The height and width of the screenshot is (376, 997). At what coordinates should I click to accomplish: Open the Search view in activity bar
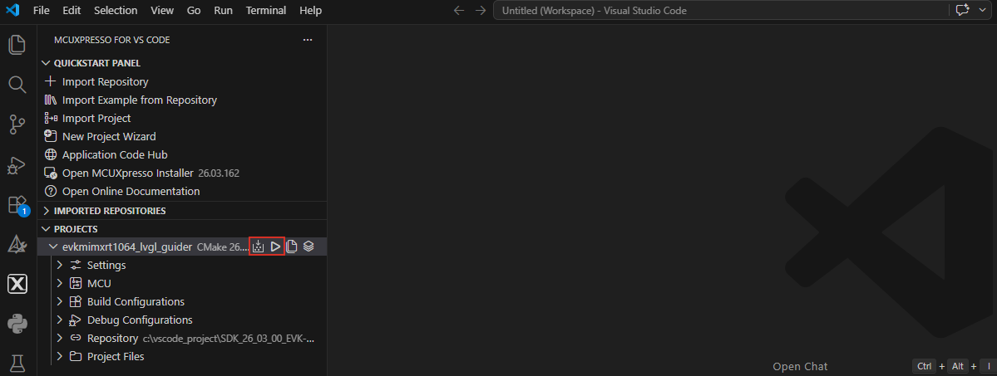click(17, 85)
